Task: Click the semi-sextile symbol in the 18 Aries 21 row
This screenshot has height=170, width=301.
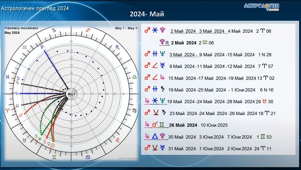Action: point(156,113)
